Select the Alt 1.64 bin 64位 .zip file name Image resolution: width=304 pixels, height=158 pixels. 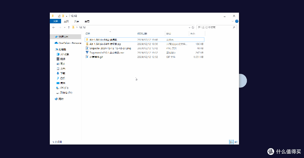click(x=105, y=44)
